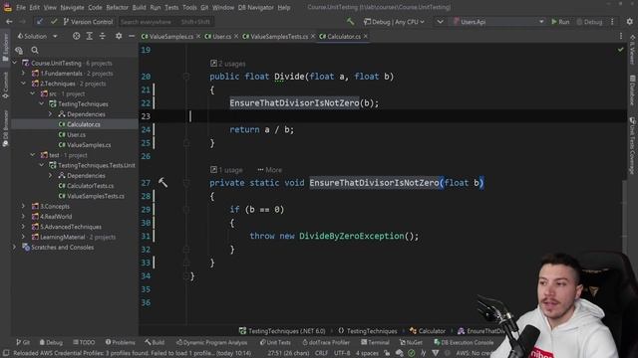Open Dynamic Program Analysis tool window
The width and height of the screenshot is (638, 358).
211,342
